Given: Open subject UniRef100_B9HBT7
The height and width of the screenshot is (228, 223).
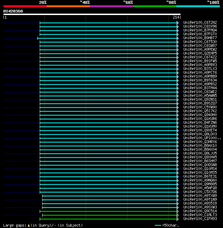Looking at the screenshot, I should (x=200, y=38).
